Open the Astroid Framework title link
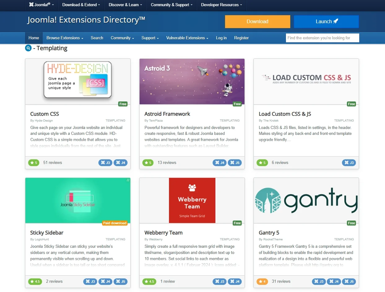Viewport: 385px width, 292px height. (x=167, y=114)
